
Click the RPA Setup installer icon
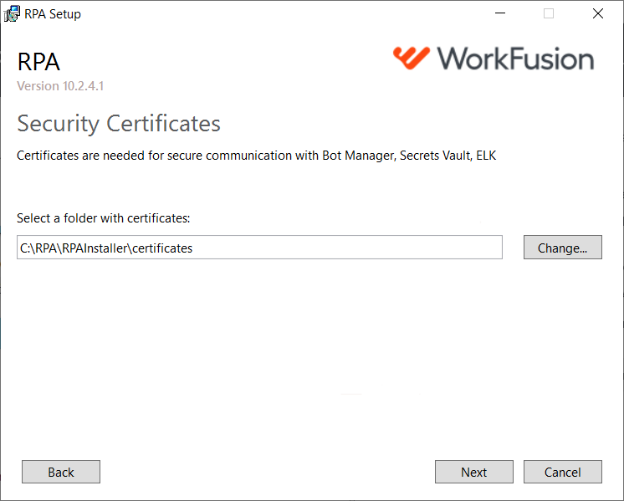(x=12, y=14)
